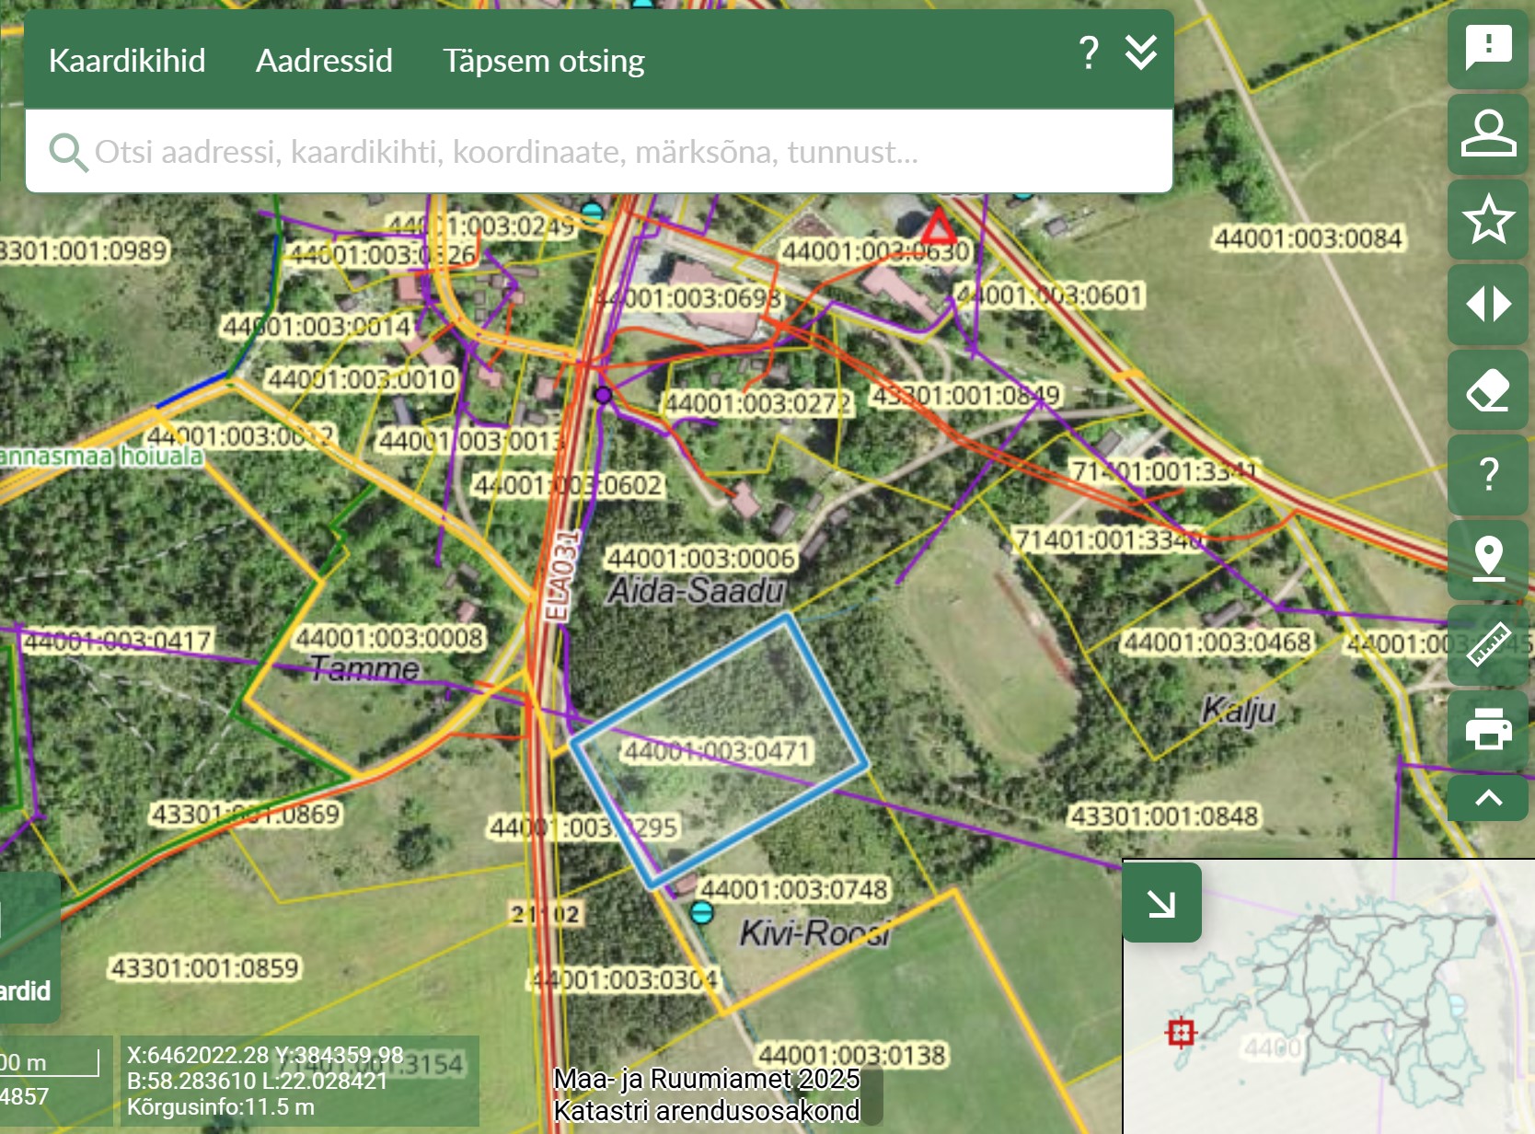The image size is (1535, 1134).
Task: Select the eraser clear tool
Action: click(x=1487, y=389)
